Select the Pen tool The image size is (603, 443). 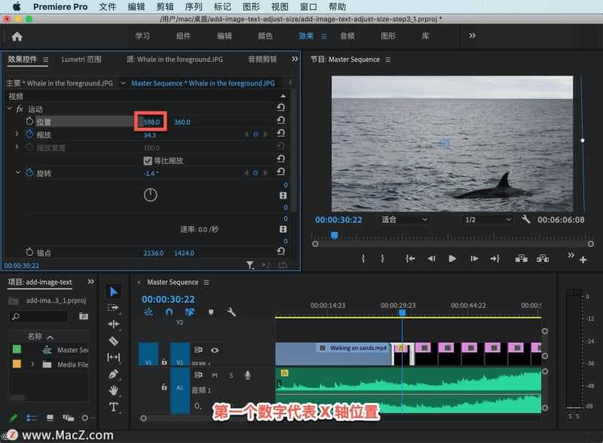tap(114, 374)
